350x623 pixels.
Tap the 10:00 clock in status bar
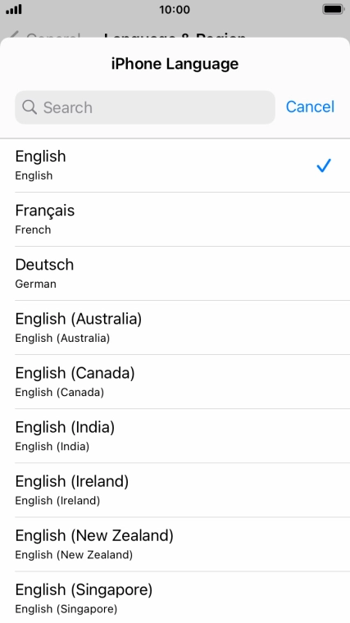click(x=175, y=10)
